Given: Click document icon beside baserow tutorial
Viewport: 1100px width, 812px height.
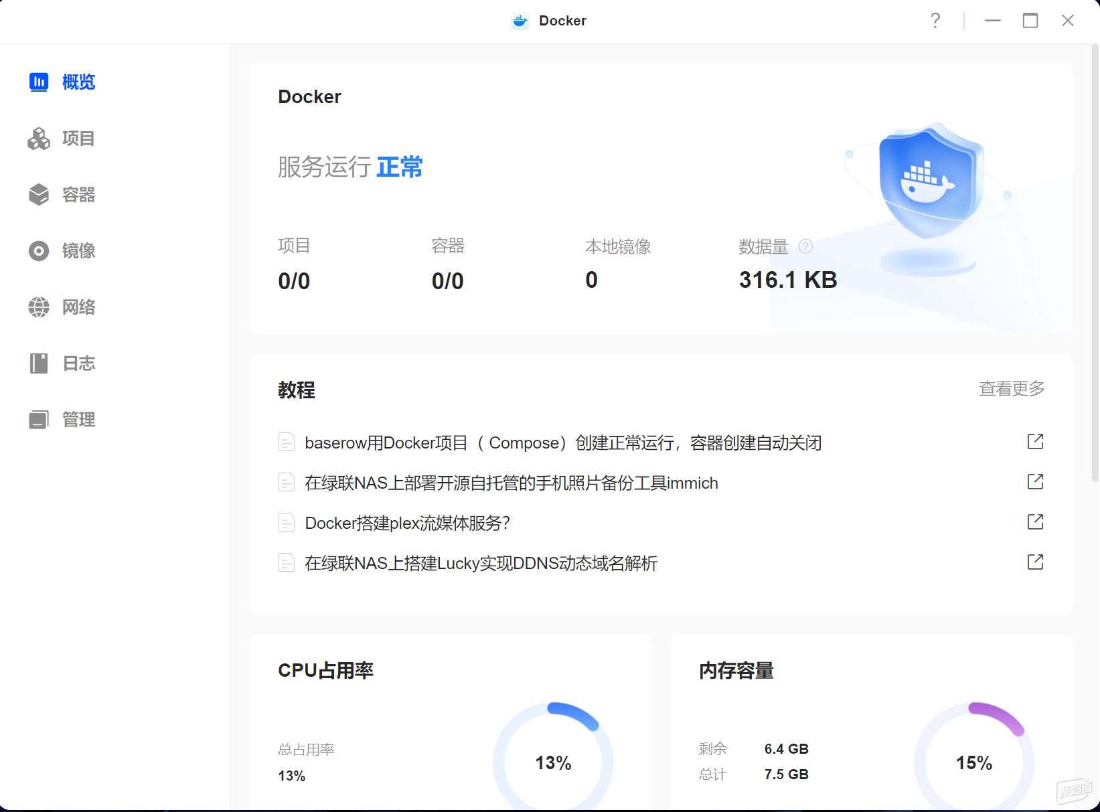Looking at the screenshot, I should point(287,442).
